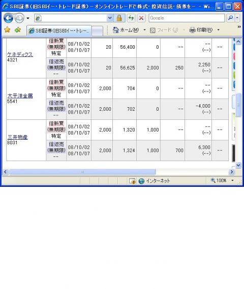Open the zoom level 100% dropdown
The image size is (244, 289).
(x=232, y=180)
